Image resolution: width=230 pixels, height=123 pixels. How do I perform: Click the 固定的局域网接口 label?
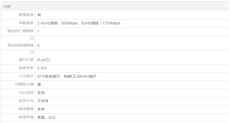click(x=21, y=45)
